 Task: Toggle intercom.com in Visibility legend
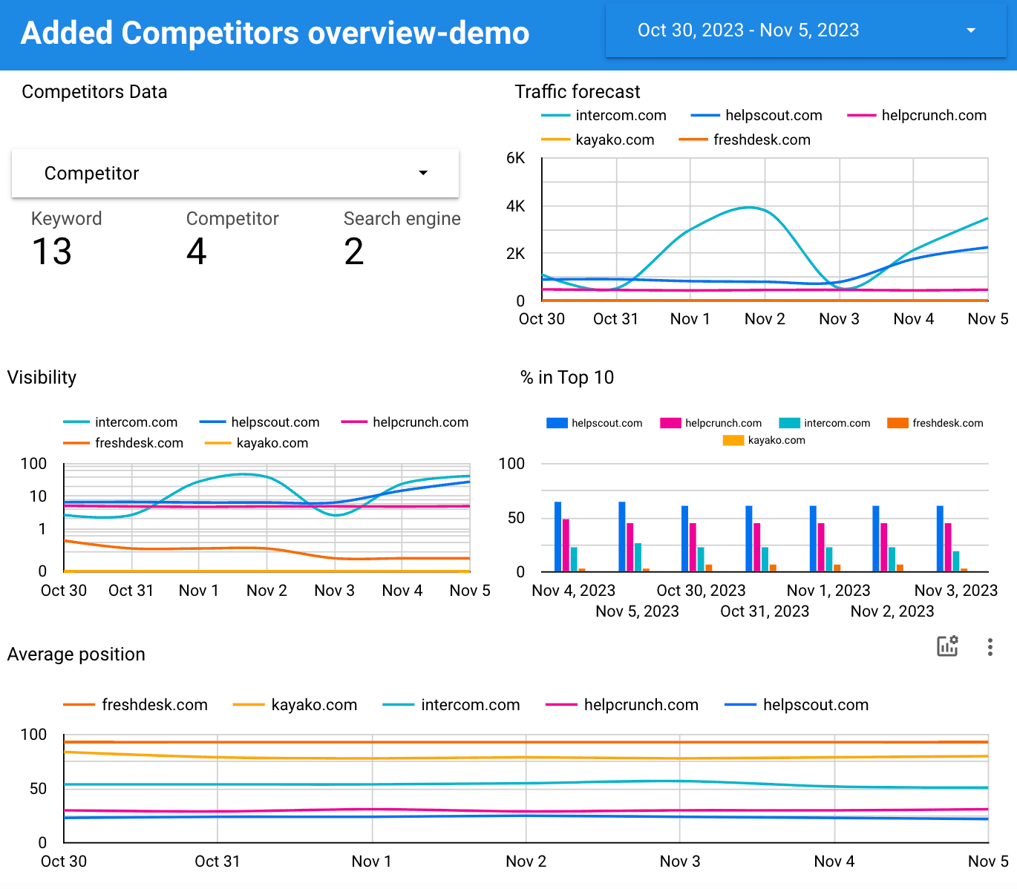tap(121, 422)
